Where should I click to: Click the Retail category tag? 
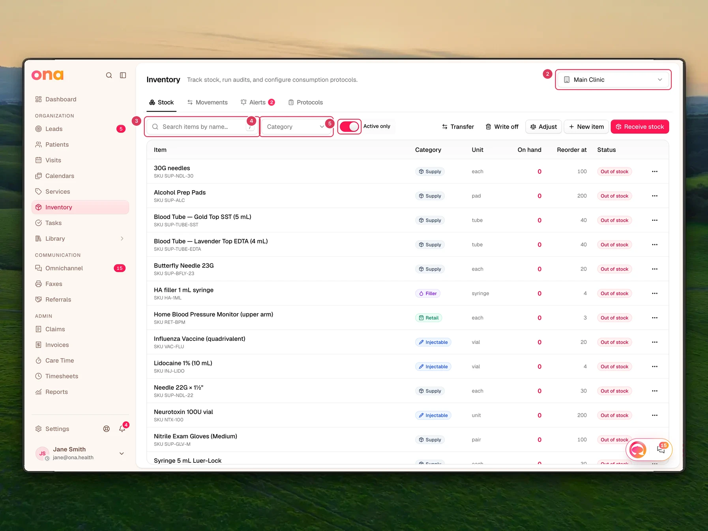(429, 318)
